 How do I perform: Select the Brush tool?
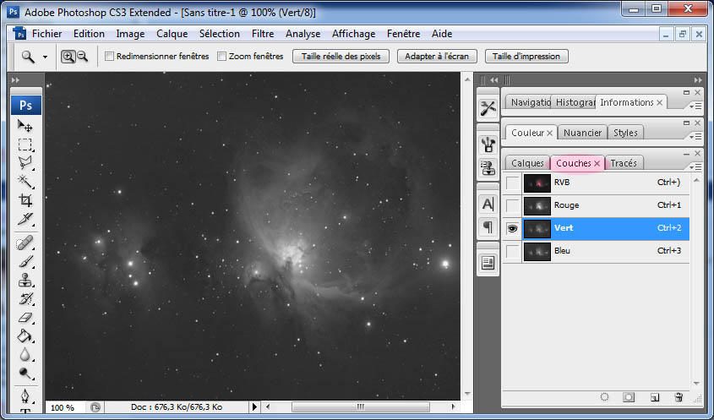pyautogui.click(x=25, y=261)
